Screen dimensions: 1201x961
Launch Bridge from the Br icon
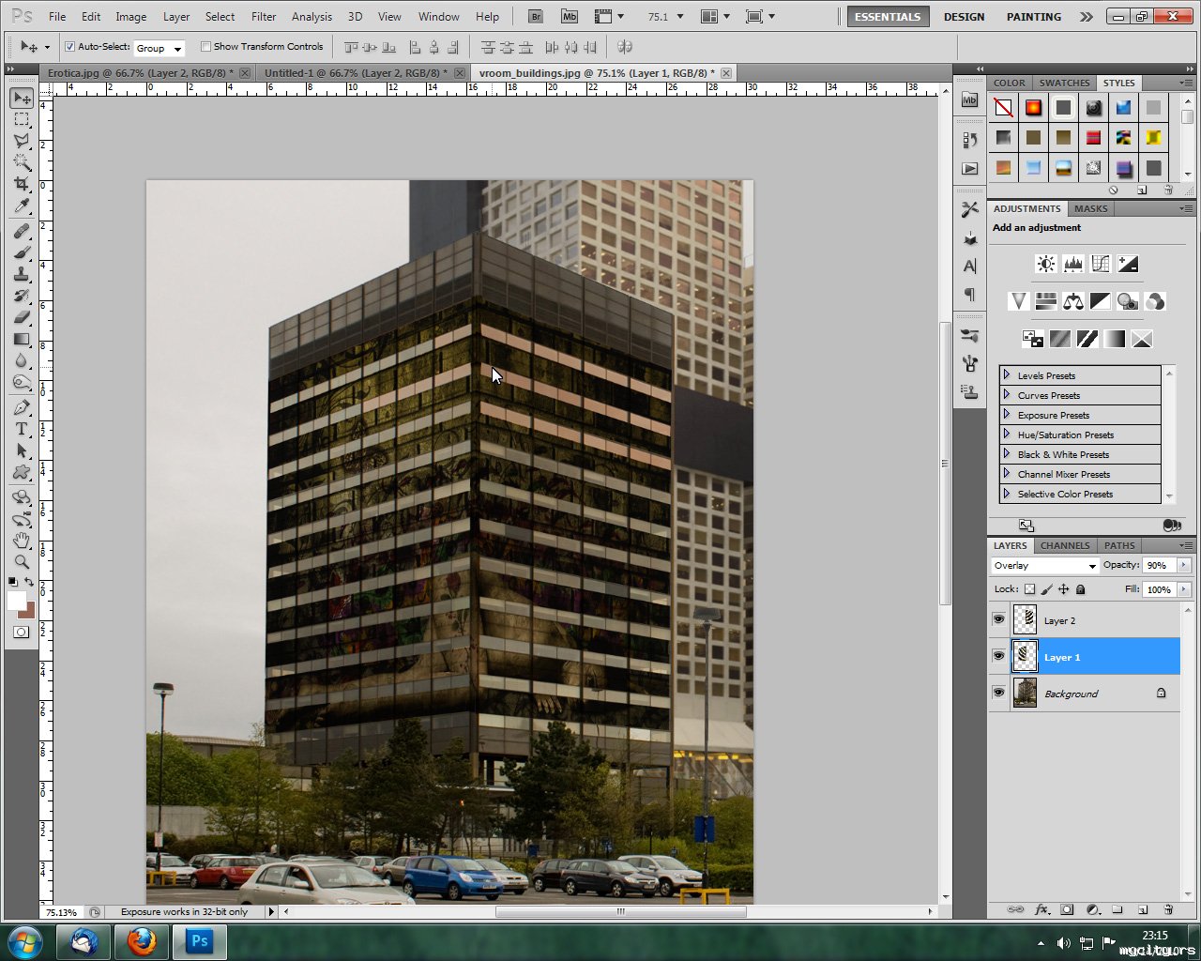(535, 16)
